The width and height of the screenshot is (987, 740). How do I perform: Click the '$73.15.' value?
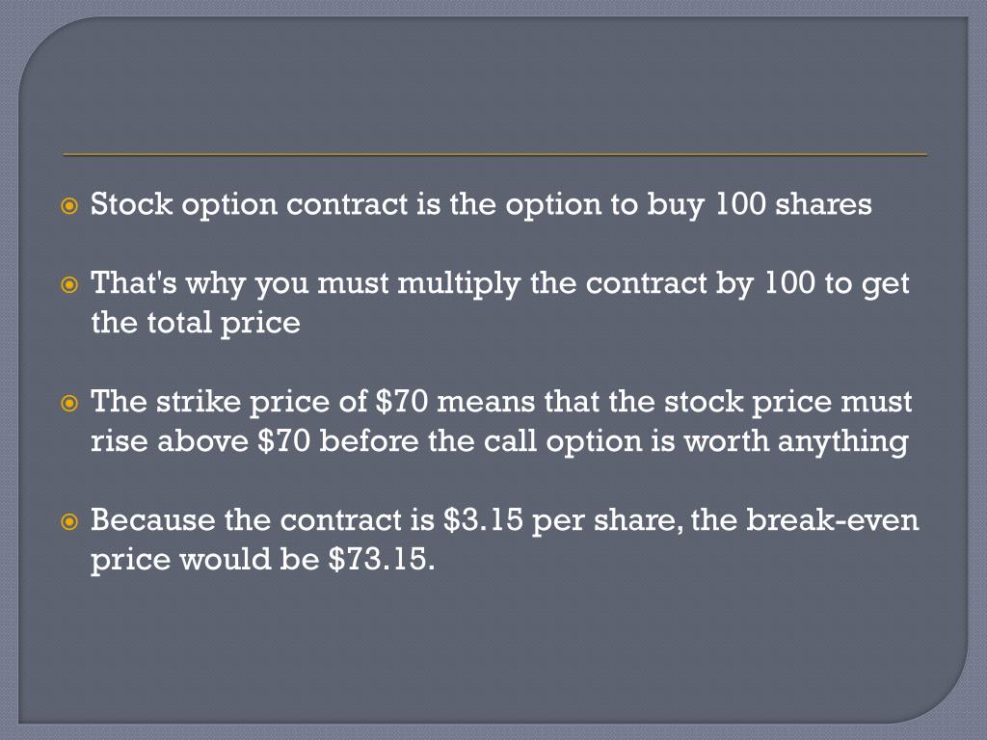point(382,559)
